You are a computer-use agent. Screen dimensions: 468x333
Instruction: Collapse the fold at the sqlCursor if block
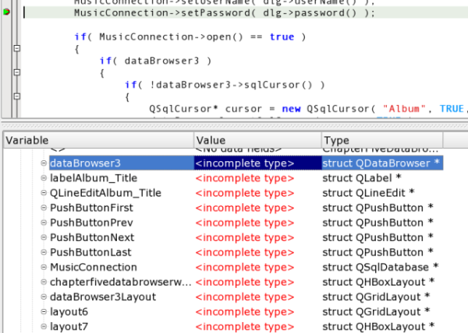pos(17,96)
